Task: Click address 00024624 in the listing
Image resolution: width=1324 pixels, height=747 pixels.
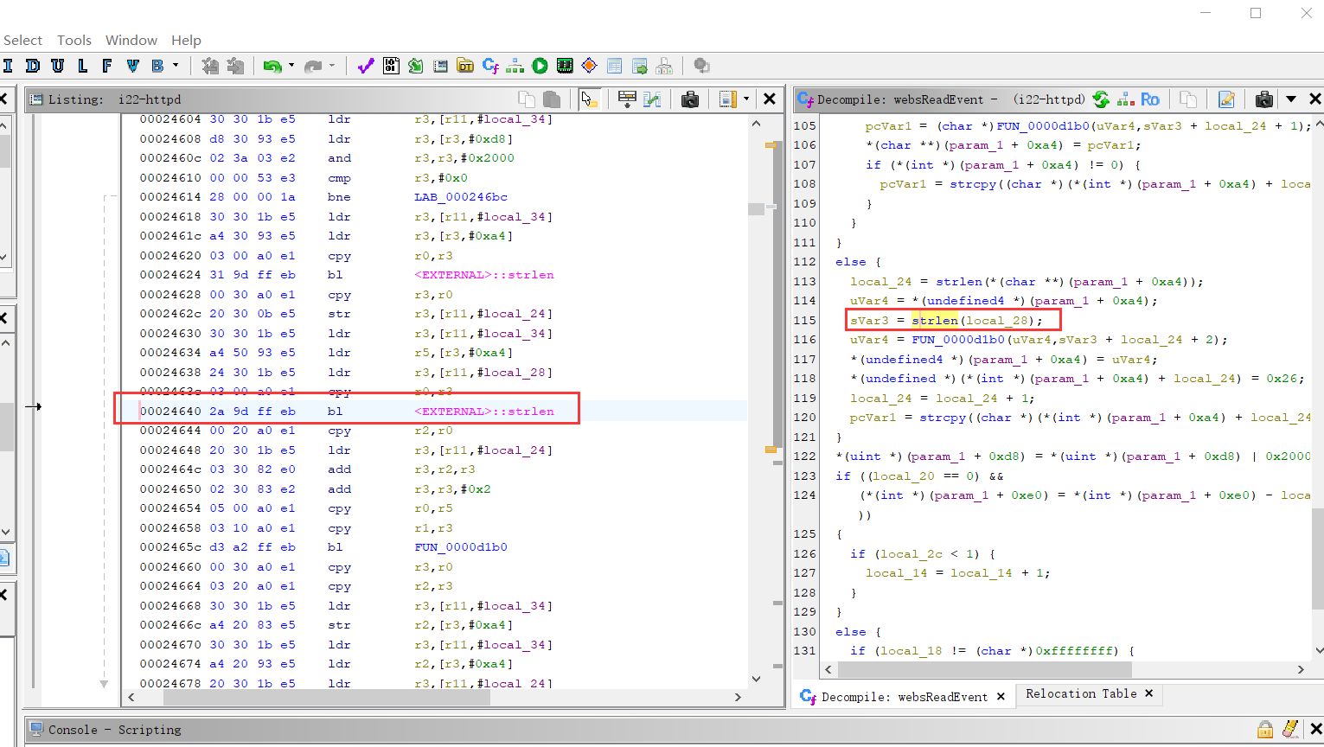Action: (x=170, y=275)
